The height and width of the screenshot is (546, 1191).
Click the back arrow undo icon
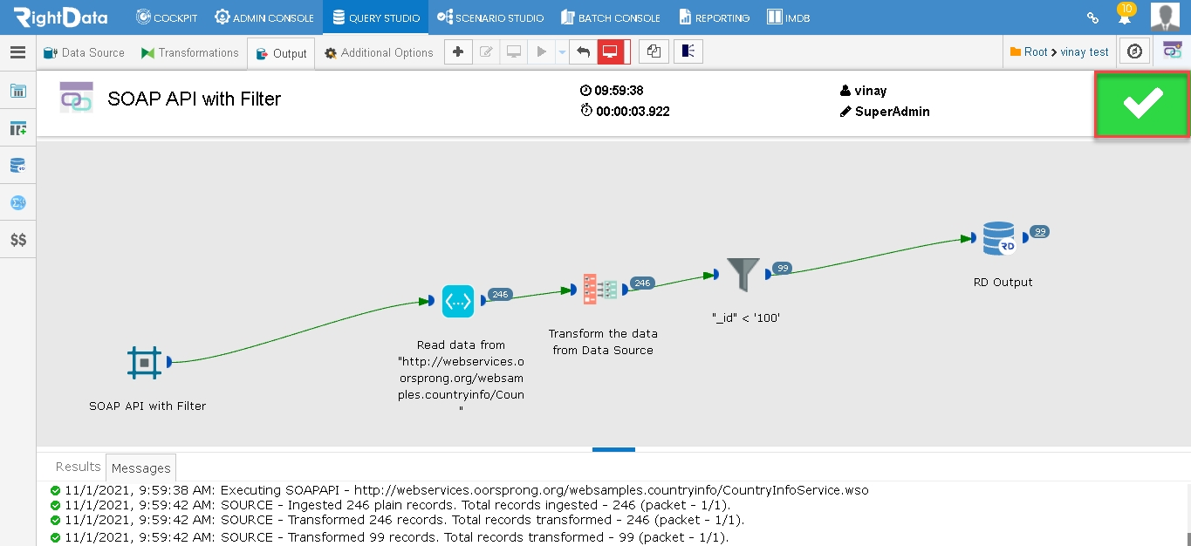click(x=584, y=52)
